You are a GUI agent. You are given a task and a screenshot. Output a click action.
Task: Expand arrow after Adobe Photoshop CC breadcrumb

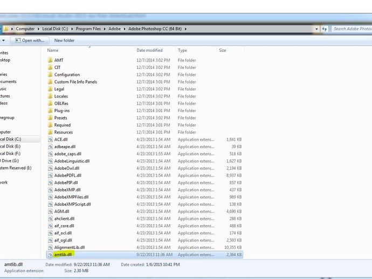click(185, 29)
